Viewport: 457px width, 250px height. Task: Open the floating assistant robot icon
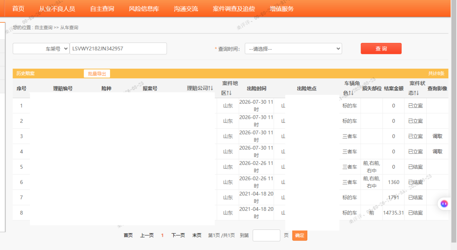click(444, 204)
